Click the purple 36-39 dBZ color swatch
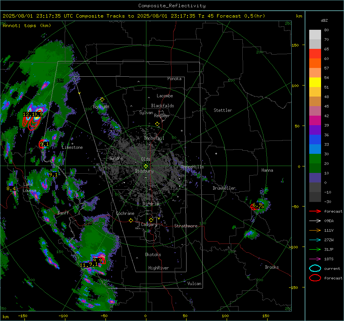Image resolution: width=344 pixels, height=321 pixels. [x=315, y=130]
